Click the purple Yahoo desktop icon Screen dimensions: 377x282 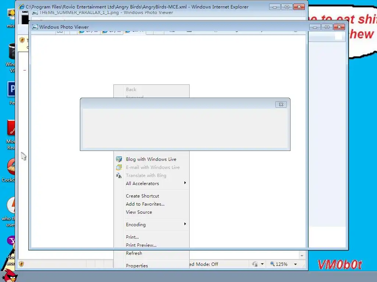click(x=11, y=241)
